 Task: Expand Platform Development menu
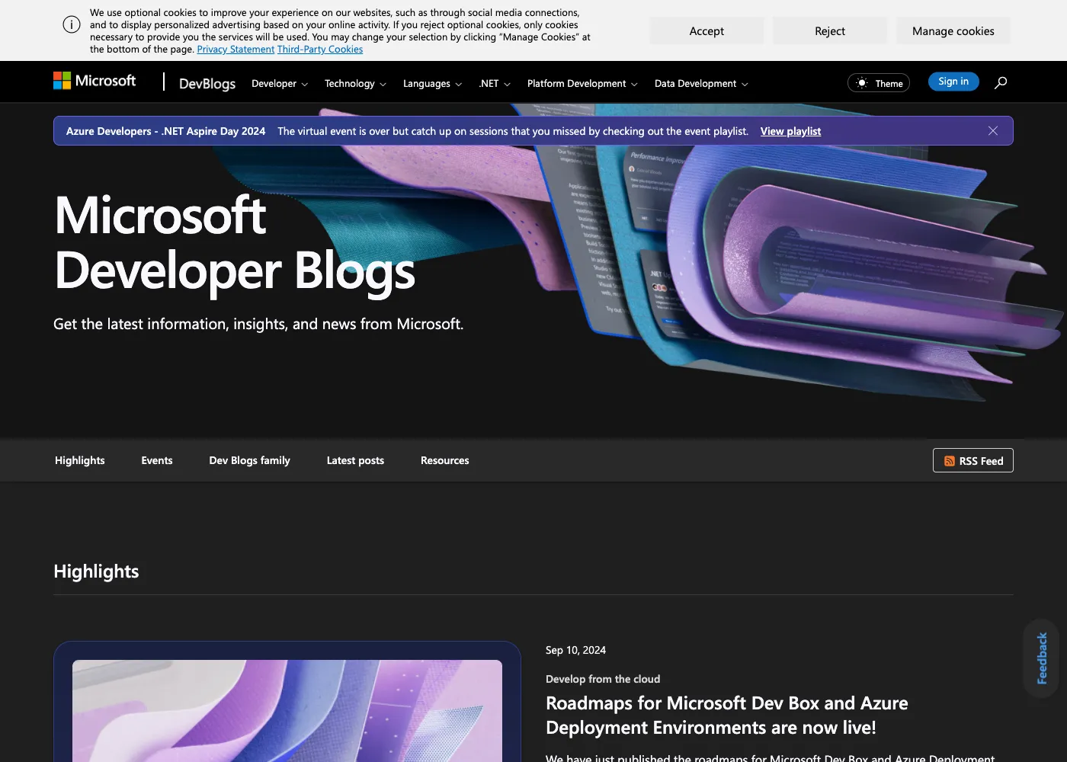[582, 84]
